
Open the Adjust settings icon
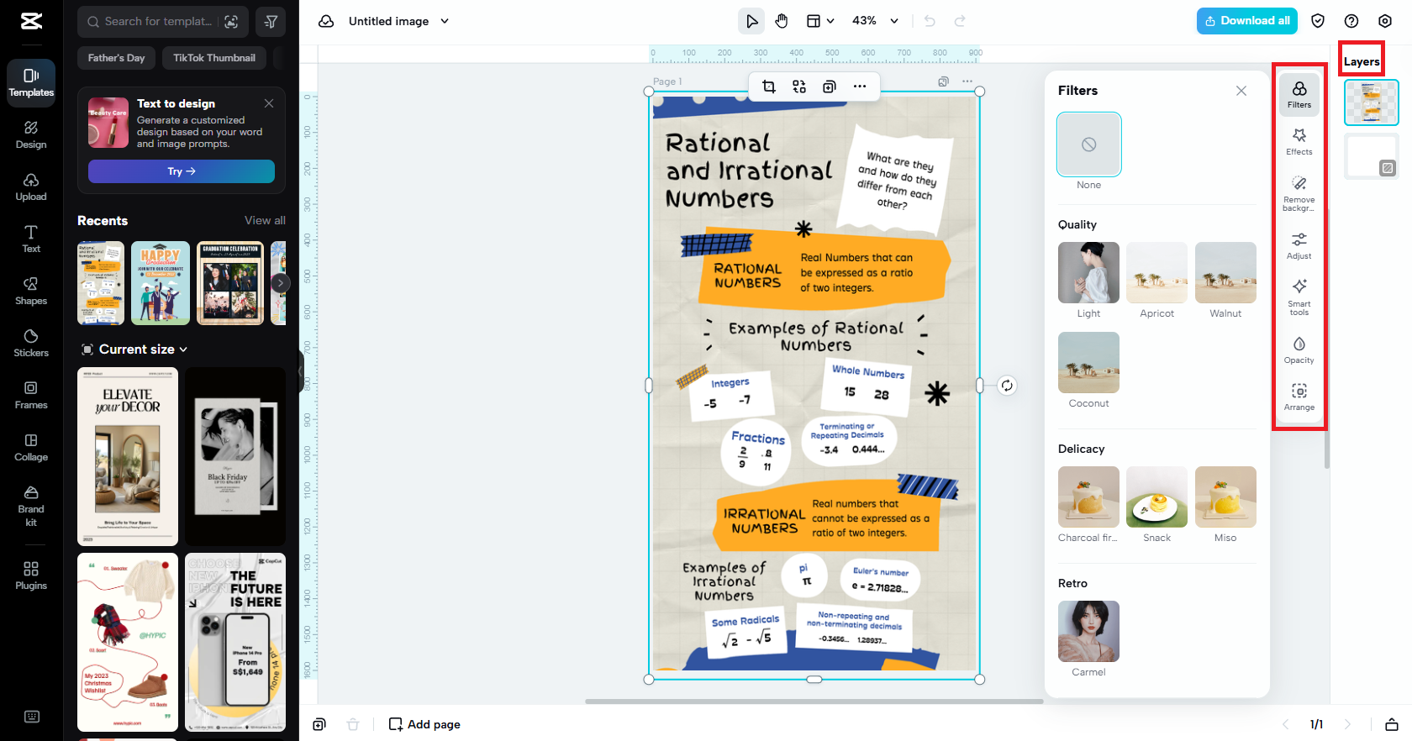[1299, 245]
